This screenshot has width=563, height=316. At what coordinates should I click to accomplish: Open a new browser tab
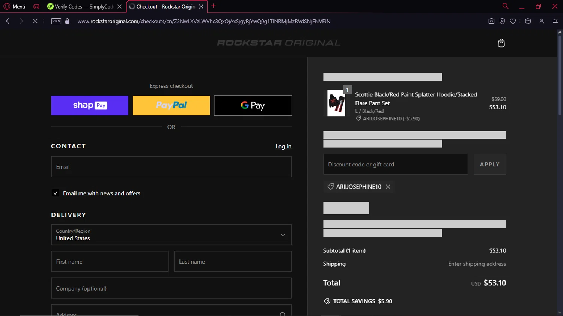(214, 6)
